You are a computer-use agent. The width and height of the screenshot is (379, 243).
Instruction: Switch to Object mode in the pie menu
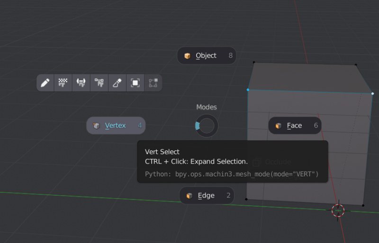207,56
